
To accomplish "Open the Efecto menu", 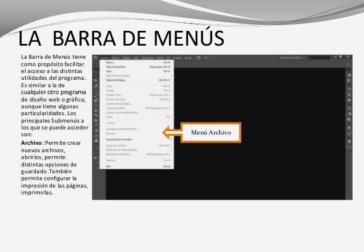I will coord(160,58).
